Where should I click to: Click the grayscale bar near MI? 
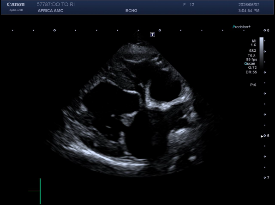(262, 54)
